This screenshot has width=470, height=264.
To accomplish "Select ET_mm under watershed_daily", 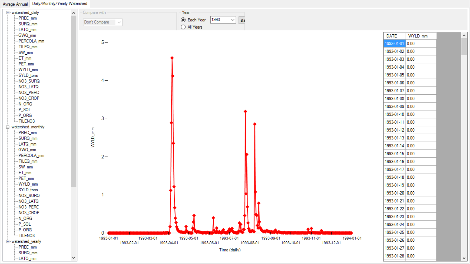I will click(x=25, y=58).
